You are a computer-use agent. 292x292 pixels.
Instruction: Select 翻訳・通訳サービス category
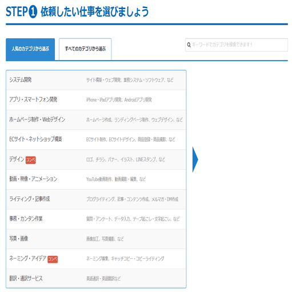96,278
